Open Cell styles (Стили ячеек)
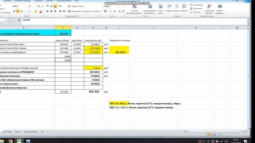The height and width of the screenshot is (143, 255). [160, 9]
